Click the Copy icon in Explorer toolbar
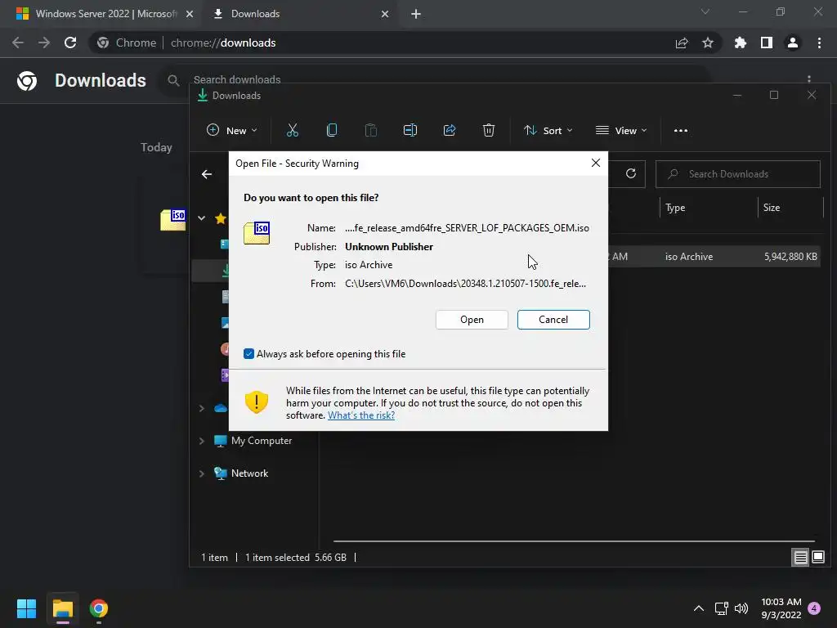 [x=332, y=130]
